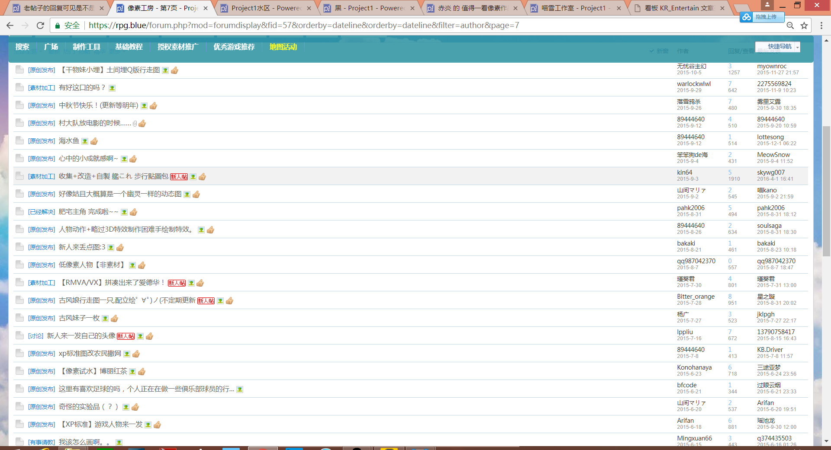Click the browser back arrow

click(x=10, y=26)
